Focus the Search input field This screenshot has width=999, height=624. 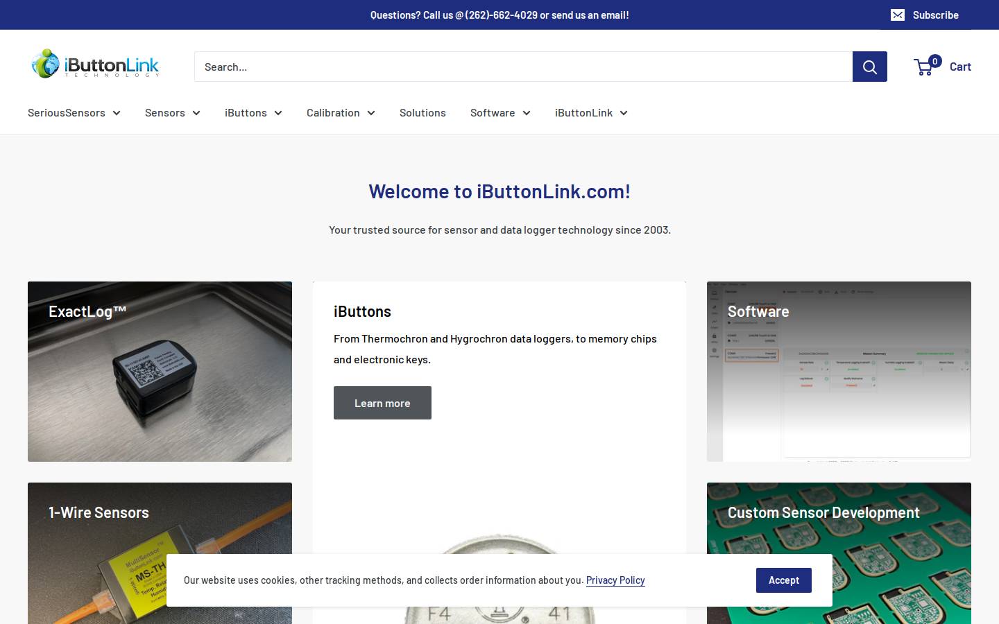tap(523, 67)
